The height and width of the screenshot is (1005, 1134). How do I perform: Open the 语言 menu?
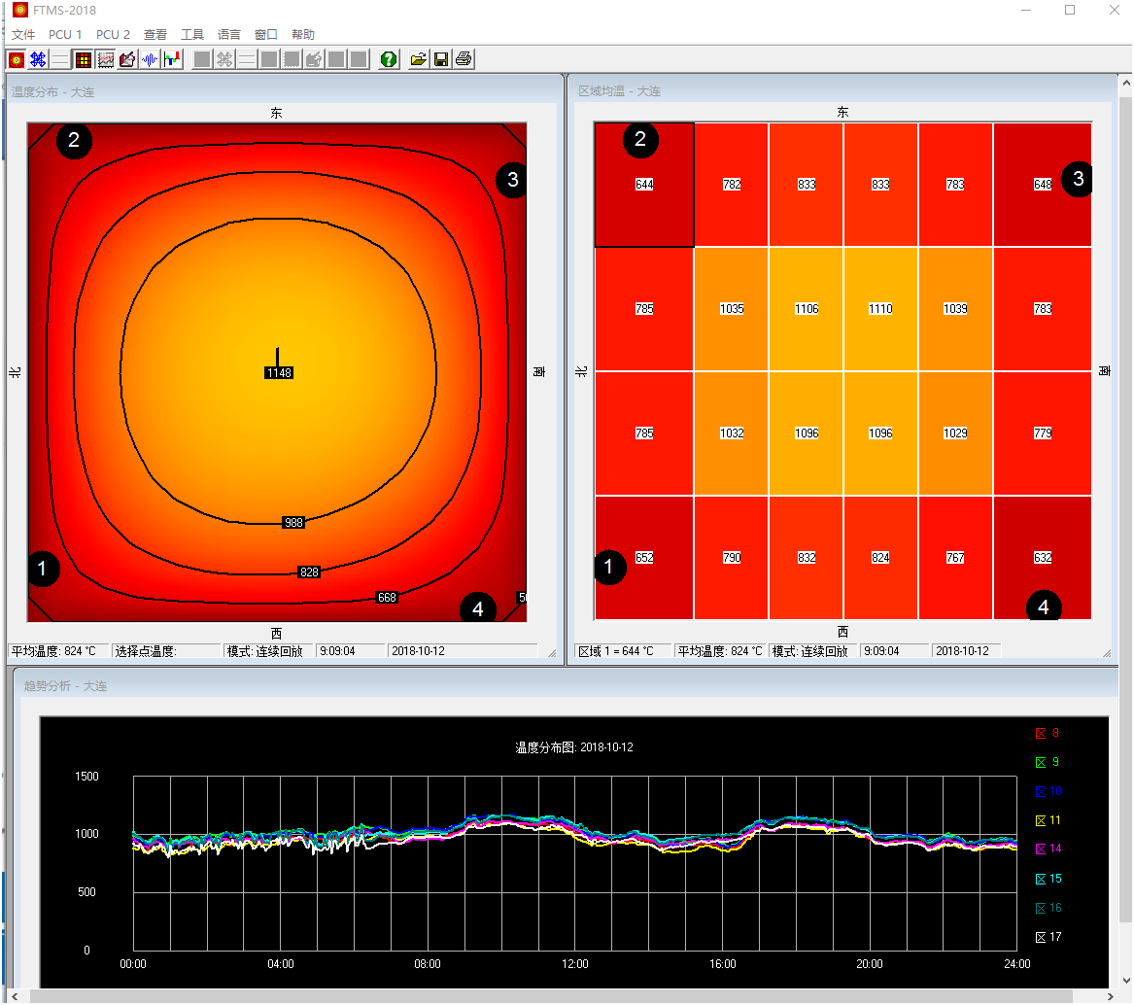tap(229, 35)
